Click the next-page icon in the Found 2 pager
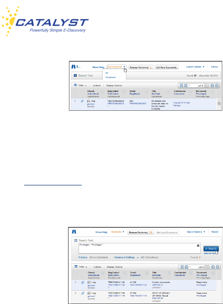Image resolution: width=223 pixels, height=304 pixels. point(213,267)
